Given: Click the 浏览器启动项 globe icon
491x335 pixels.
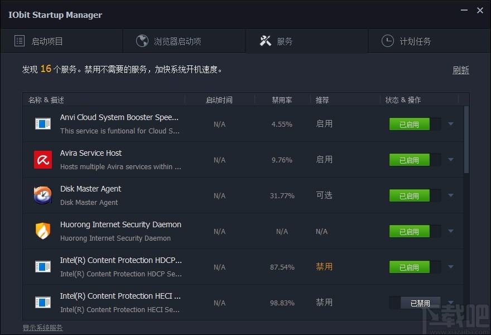Looking at the screenshot, I should [x=143, y=40].
